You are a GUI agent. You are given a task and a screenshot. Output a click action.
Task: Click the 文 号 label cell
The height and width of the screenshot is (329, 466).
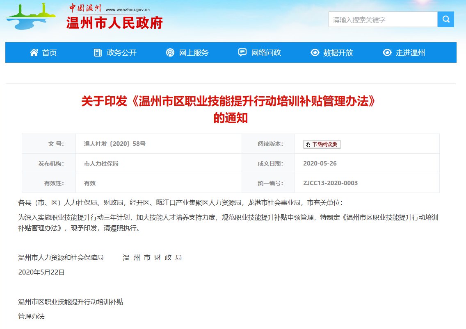pyautogui.click(x=49, y=144)
